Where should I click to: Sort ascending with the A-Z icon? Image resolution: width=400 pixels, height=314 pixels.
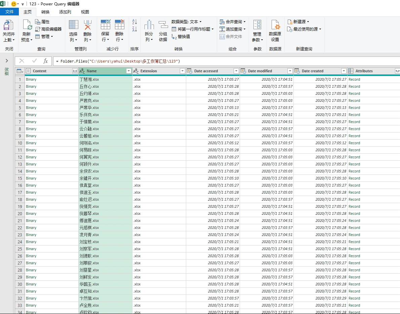click(134, 22)
